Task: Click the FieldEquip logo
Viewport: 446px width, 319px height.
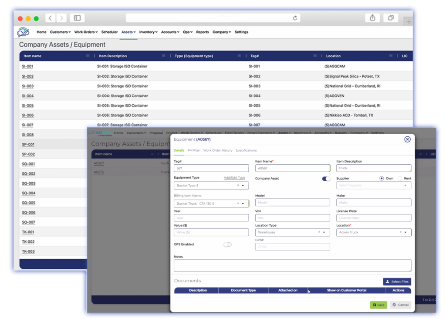Action: pos(24,32)
